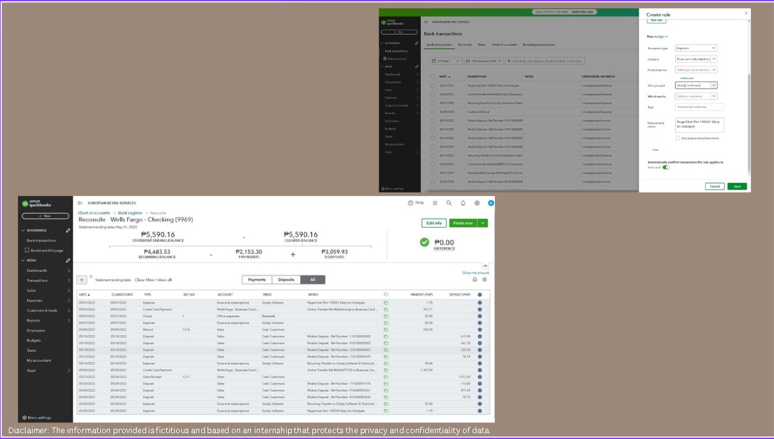774x439 pixels.
Task: Open Finish now dropdown arrow
Action: pyautogui.click(x=483, y=223)
